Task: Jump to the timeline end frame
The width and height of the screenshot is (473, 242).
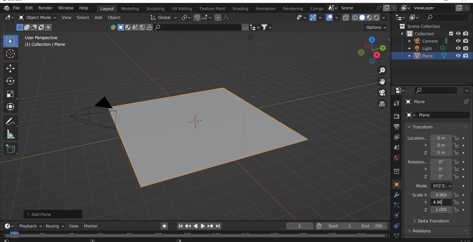Action: click(218, 226)
